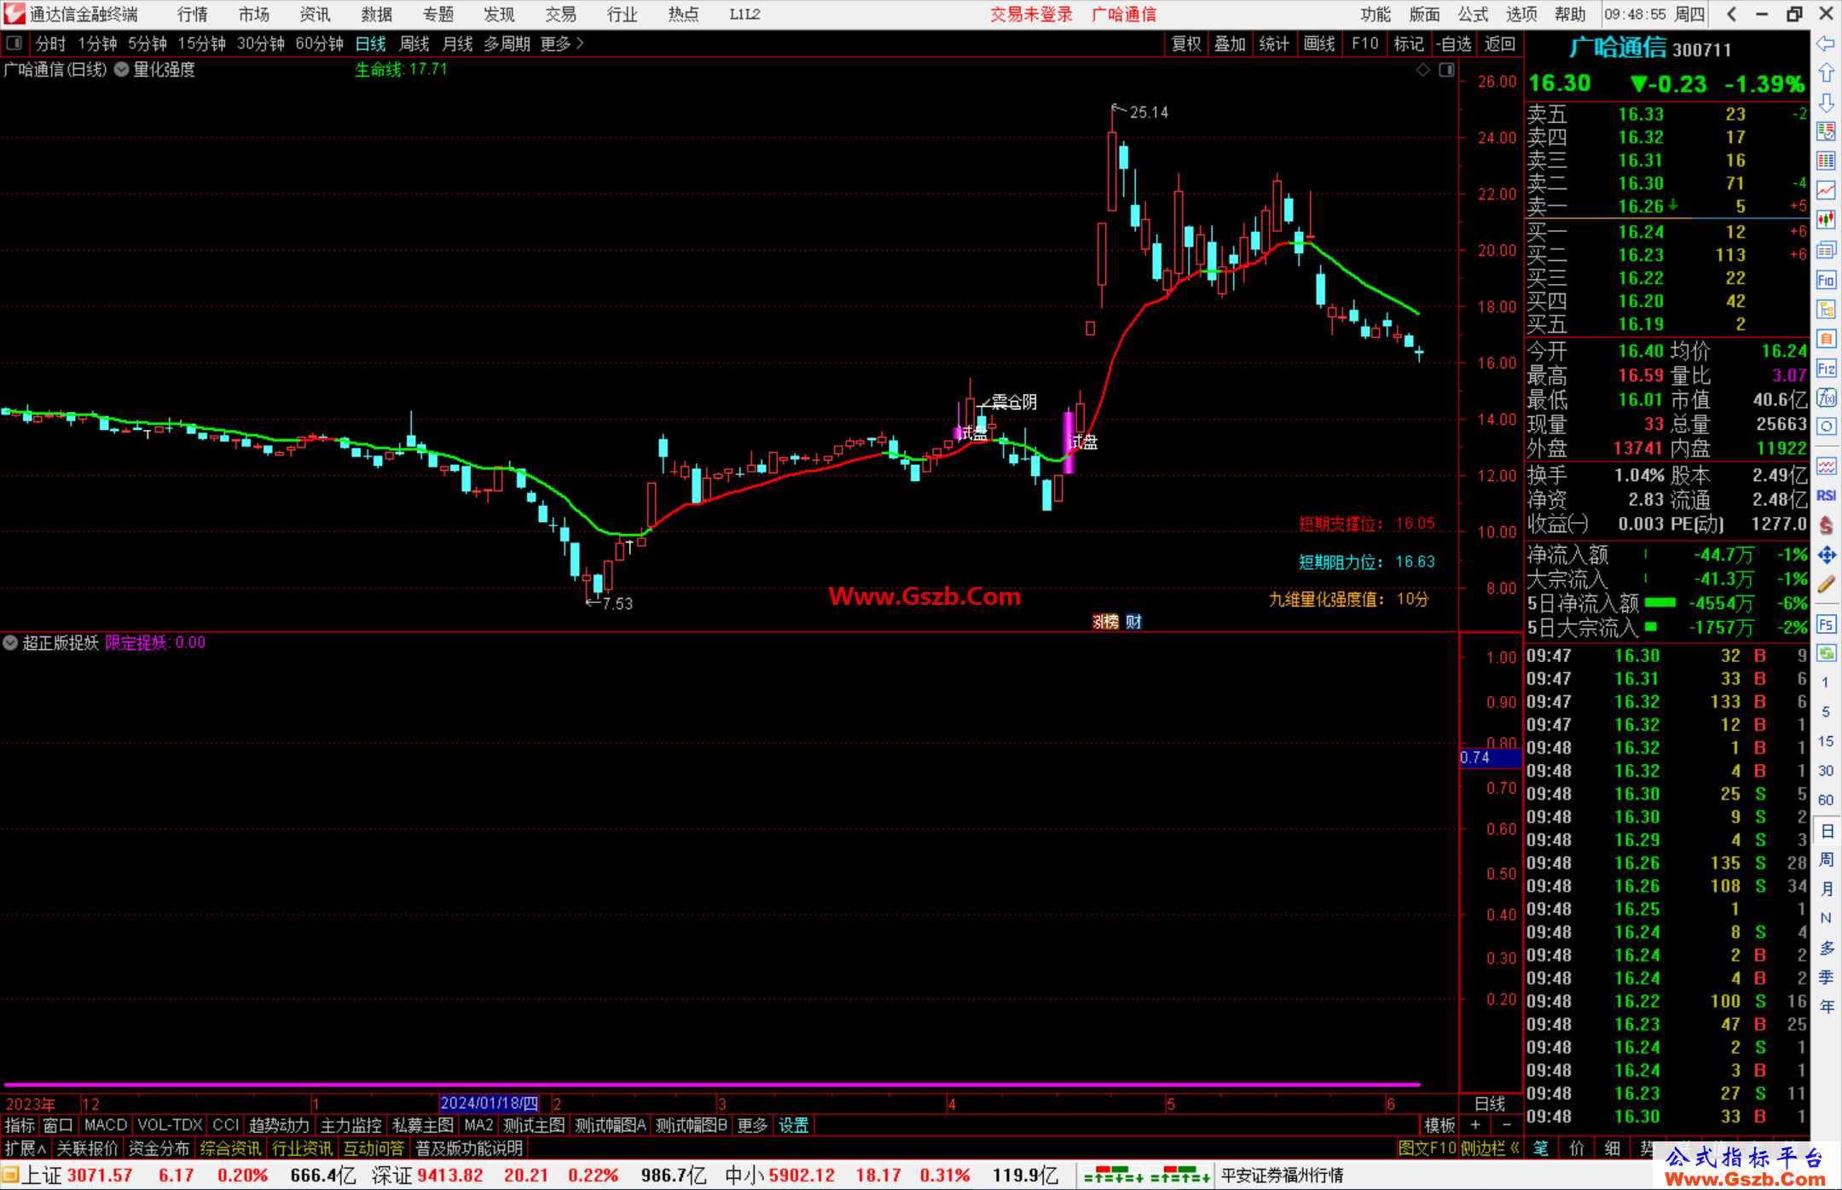1842x1190 pixels.
Task: Click the minus zoom button next to 模板
Action: click(1507, 1125)
